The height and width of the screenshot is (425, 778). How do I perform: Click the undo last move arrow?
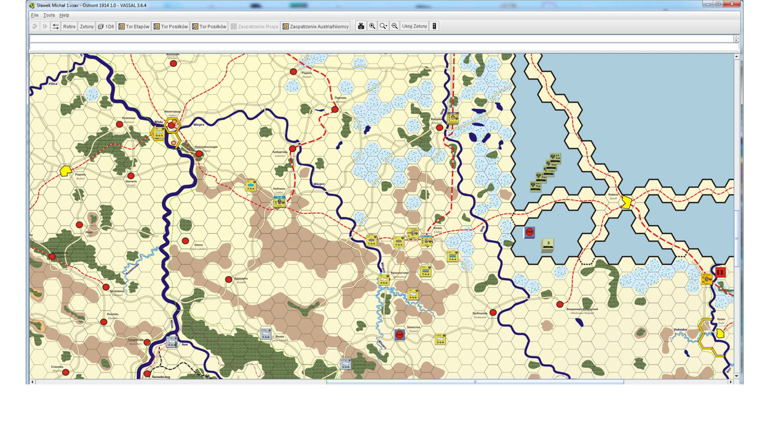(35, 26)
